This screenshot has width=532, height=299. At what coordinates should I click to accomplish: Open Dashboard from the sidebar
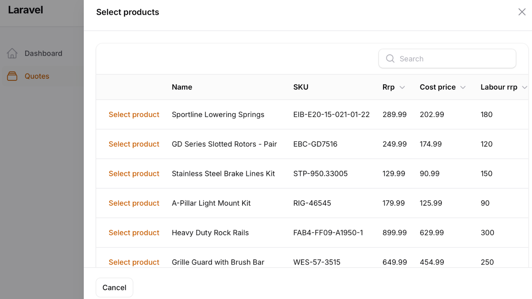43,53
